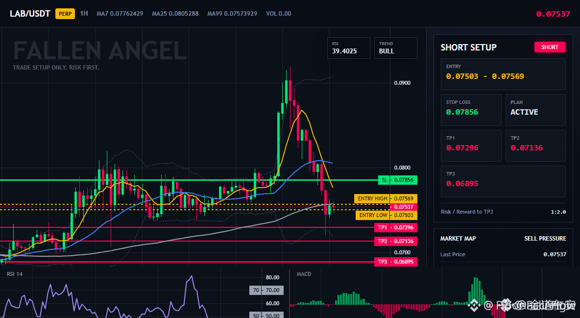Click the Stop Loss 0.07856 card
Screen dimensions: 580x318
pyautogui.click(x=471, y=110)
